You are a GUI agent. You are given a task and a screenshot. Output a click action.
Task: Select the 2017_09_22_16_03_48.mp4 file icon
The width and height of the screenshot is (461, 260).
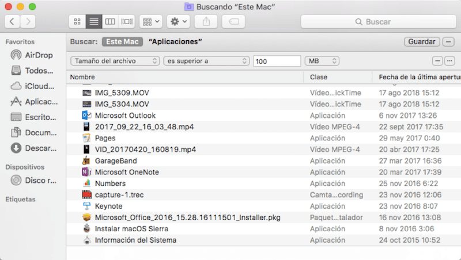click(x=86, y=127)
